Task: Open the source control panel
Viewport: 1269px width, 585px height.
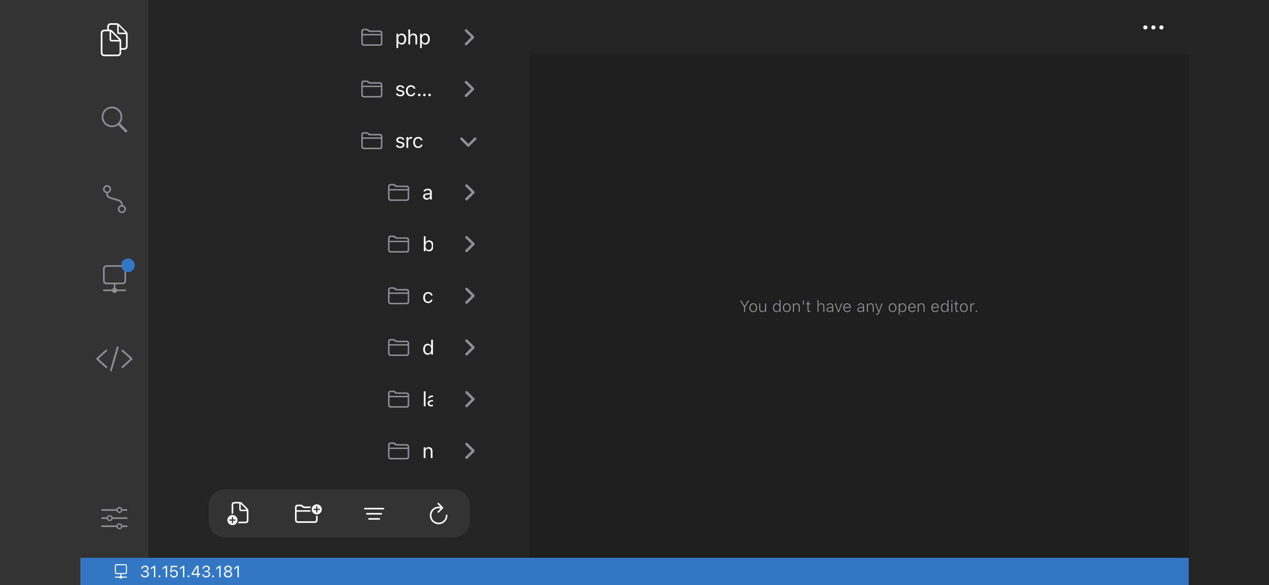Action: tap(114, 199)
